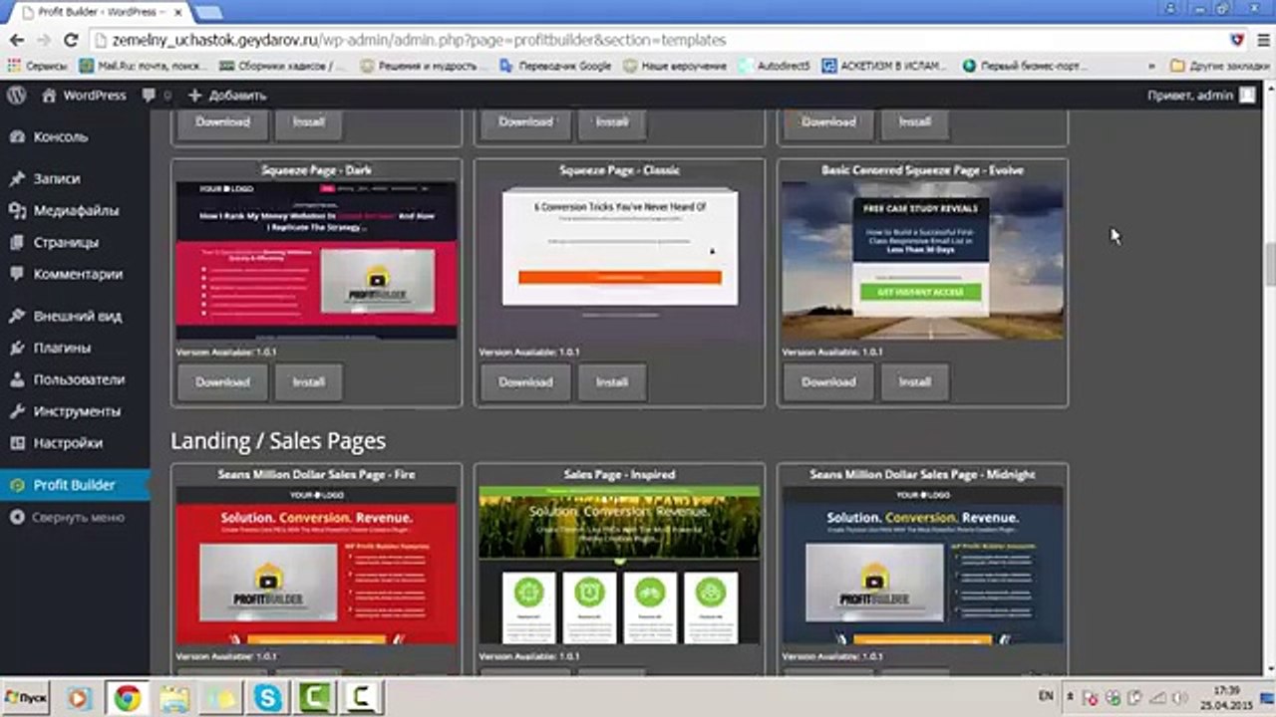Image resolution: width=1276 pixels, height=717 pixels.
Task: Preview the Sales Page - Midnight thumbnail
Action: click(923, 566)
